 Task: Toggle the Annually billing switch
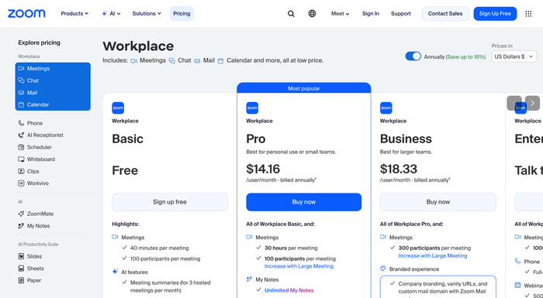click(413, 57)
